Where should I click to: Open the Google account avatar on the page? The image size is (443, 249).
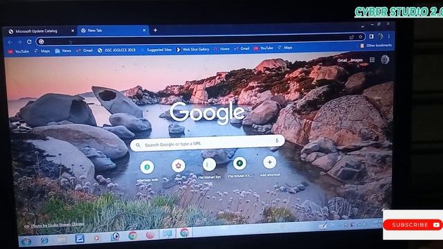pos(385,59)
